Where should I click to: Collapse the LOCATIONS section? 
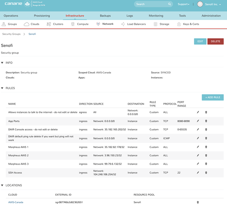3,185
